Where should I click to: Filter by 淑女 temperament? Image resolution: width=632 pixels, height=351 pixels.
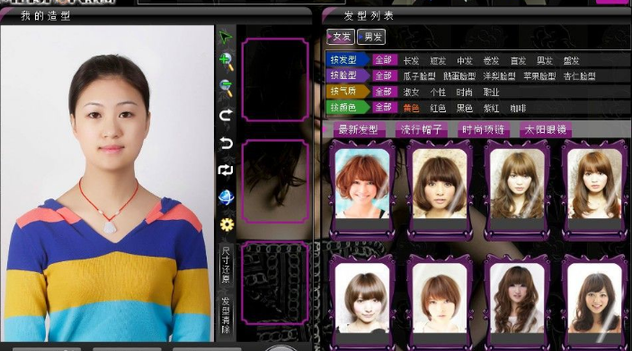[411, 92]
